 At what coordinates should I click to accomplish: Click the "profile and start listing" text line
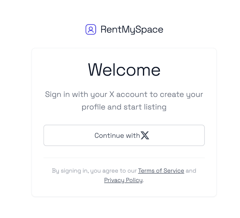tap(124, 107)
